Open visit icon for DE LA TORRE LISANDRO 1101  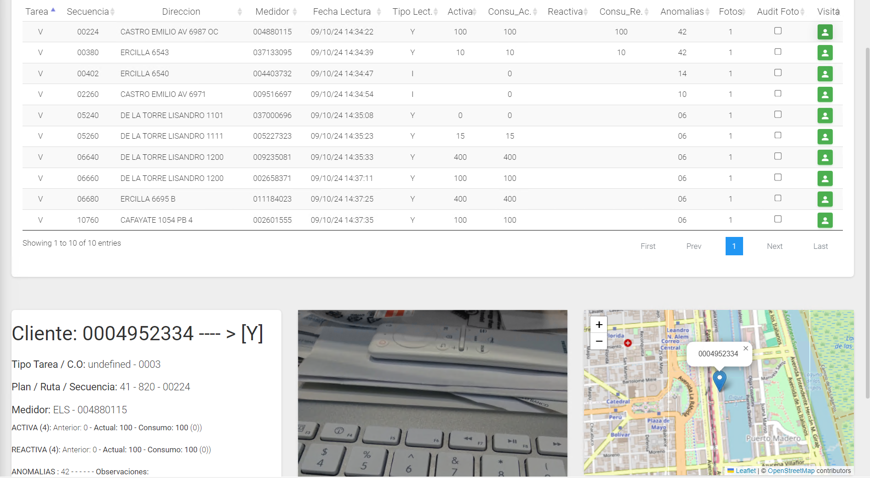(x=825, y=116)
